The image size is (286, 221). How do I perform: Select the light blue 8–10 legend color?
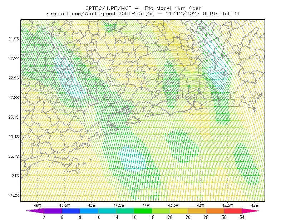pyautogui.click(x=89, y=211)
